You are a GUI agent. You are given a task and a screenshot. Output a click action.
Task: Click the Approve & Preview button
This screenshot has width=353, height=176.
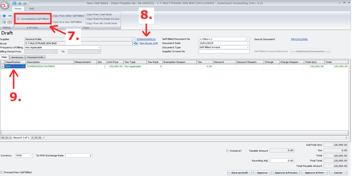click(x=286, y=173)
